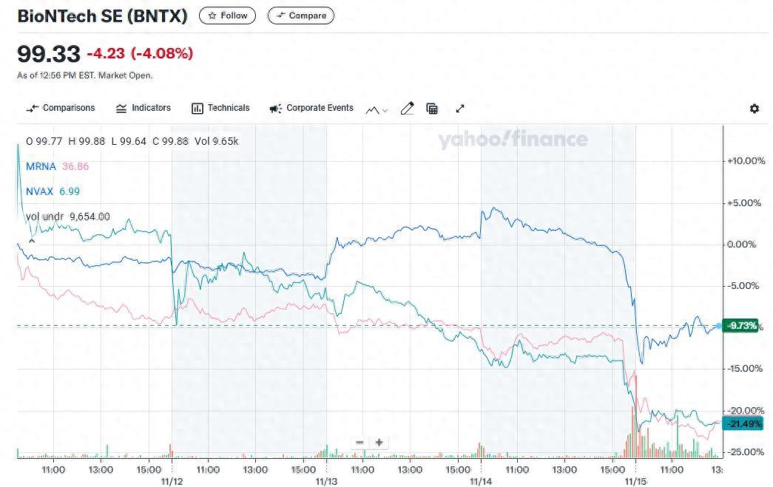Expand the chart line type dropdown

tap(377, 109)
